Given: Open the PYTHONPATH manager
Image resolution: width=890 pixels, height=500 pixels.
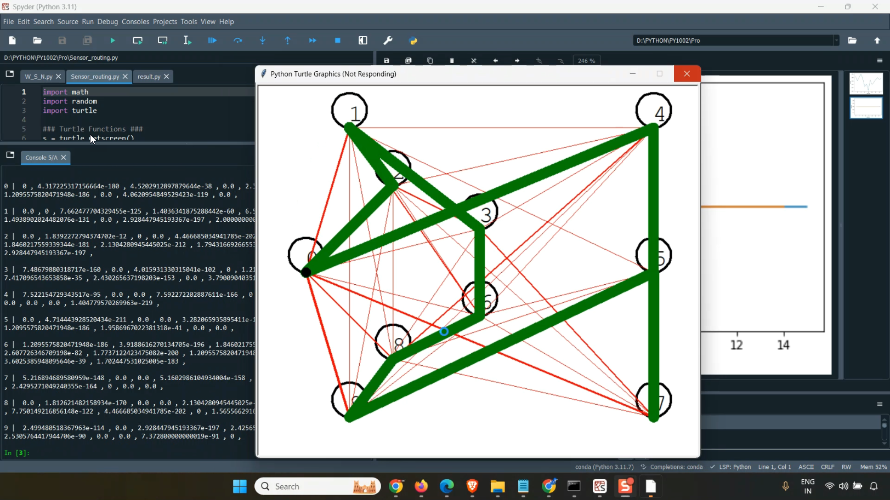Looking at the screenshot, I should click(413, 40).
